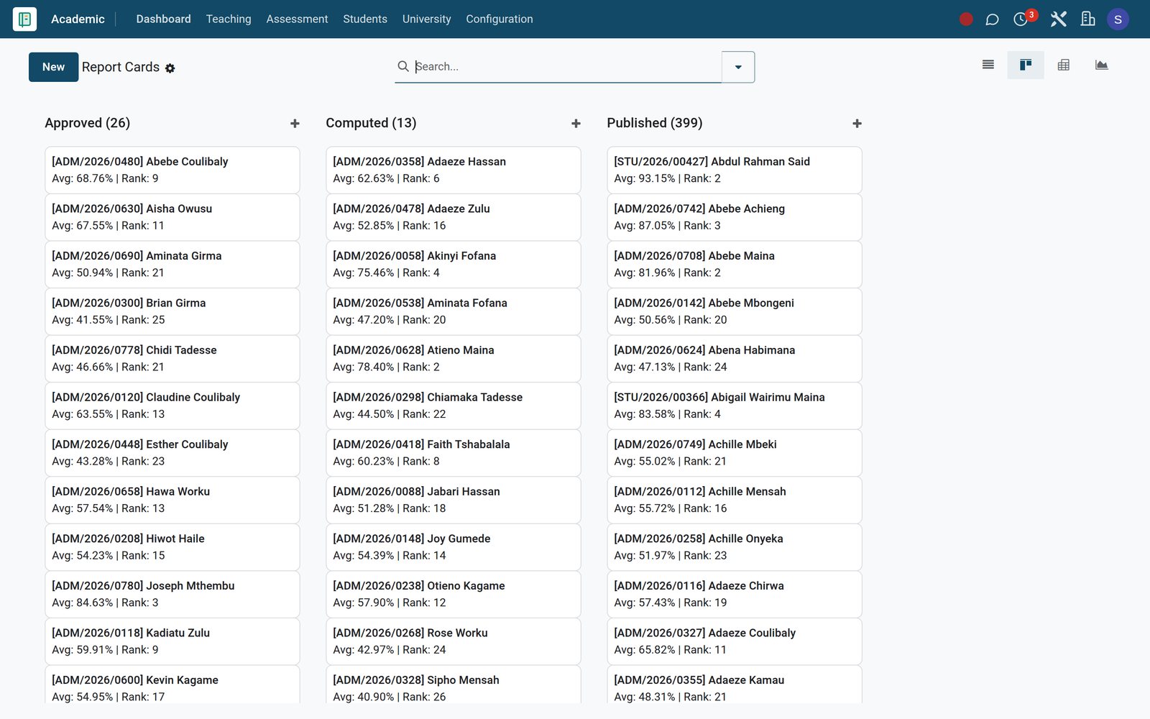Open Abebe Coulibaly report card
Viewport: 1150px width, 719px height.
[x=172, y=170]
